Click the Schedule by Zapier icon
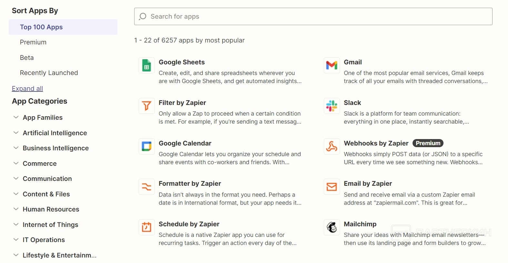The height and width of the screenshot is (263, 508). pos(147,228)
